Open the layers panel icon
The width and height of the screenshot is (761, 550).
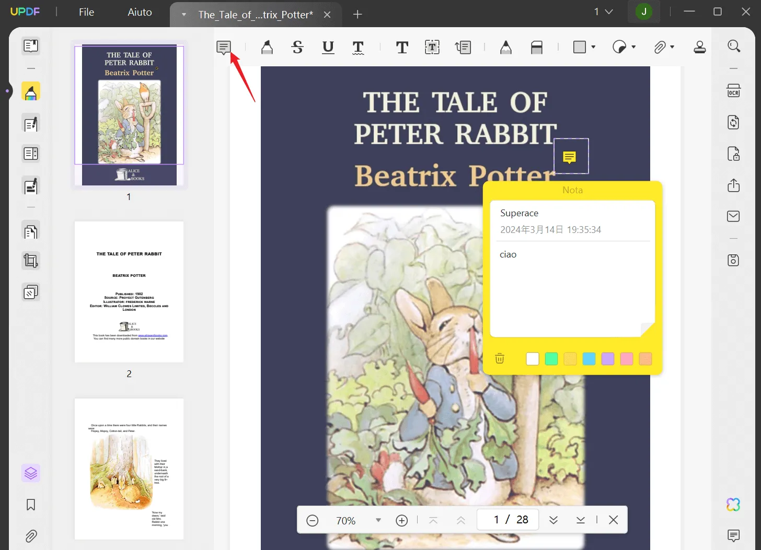coord(31,473)
